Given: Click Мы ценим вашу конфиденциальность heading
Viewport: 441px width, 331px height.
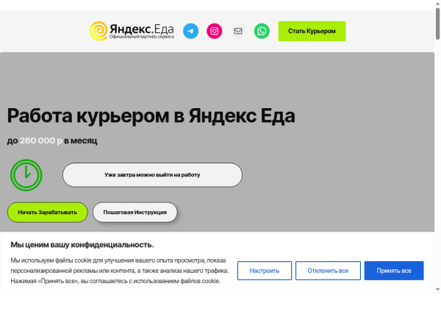Looking at the screenshot, I should [x=82, y=245].
